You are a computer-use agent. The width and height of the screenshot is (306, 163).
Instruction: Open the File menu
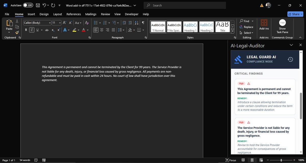(x=7, y=14)
